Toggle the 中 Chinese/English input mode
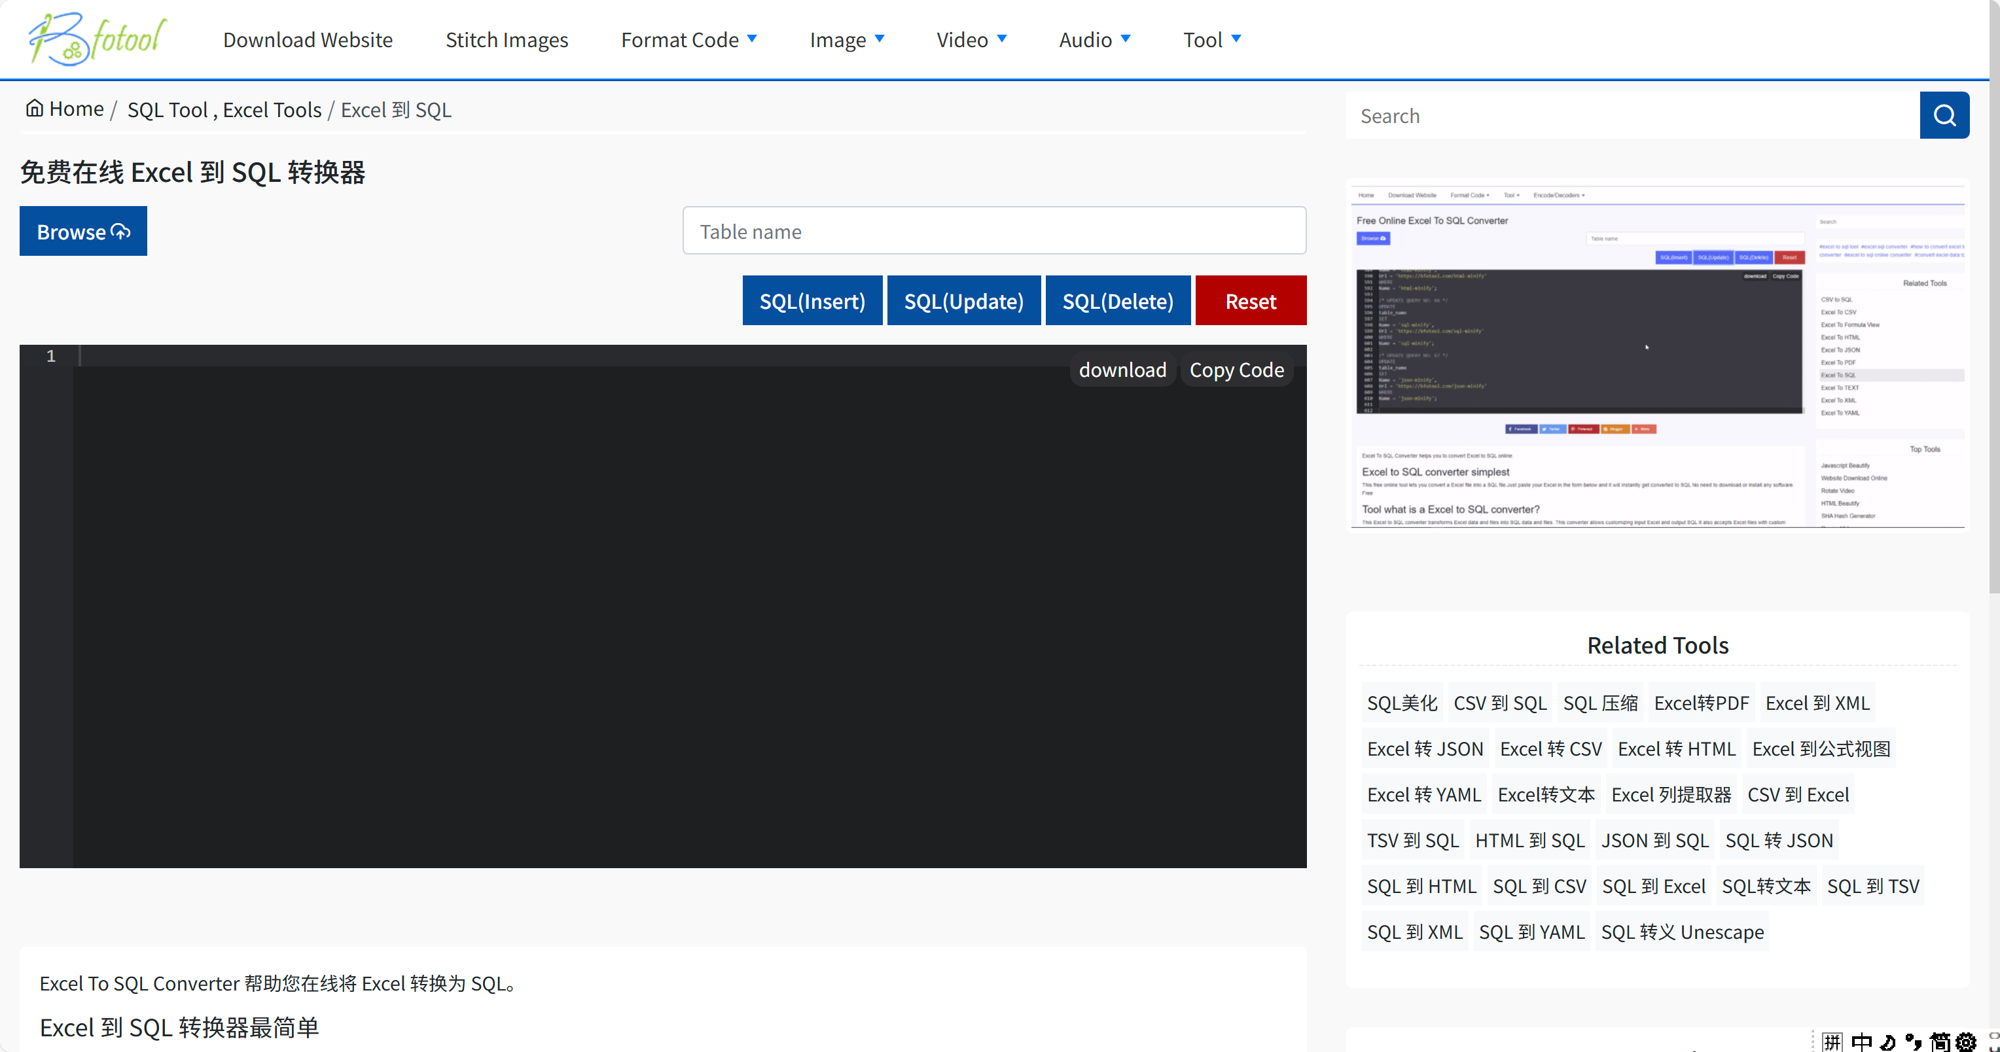The width and height of the screenshot is (2000, 1052). [x=1861, y=1042]
